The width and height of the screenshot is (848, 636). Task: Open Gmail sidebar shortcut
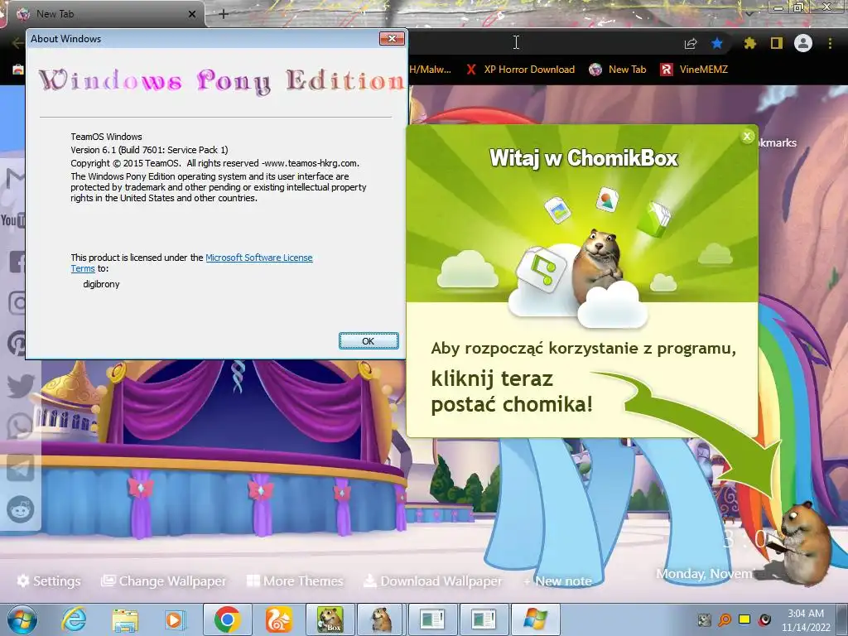[x=17, y=179]
